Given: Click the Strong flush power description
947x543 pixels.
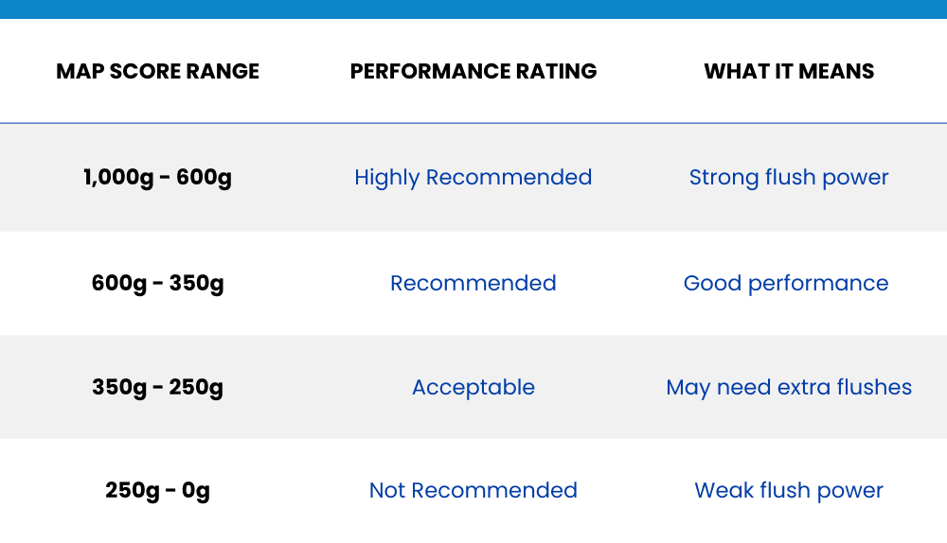Looking at the screenshot, I should pyautogui.click(x=789, y=178).
